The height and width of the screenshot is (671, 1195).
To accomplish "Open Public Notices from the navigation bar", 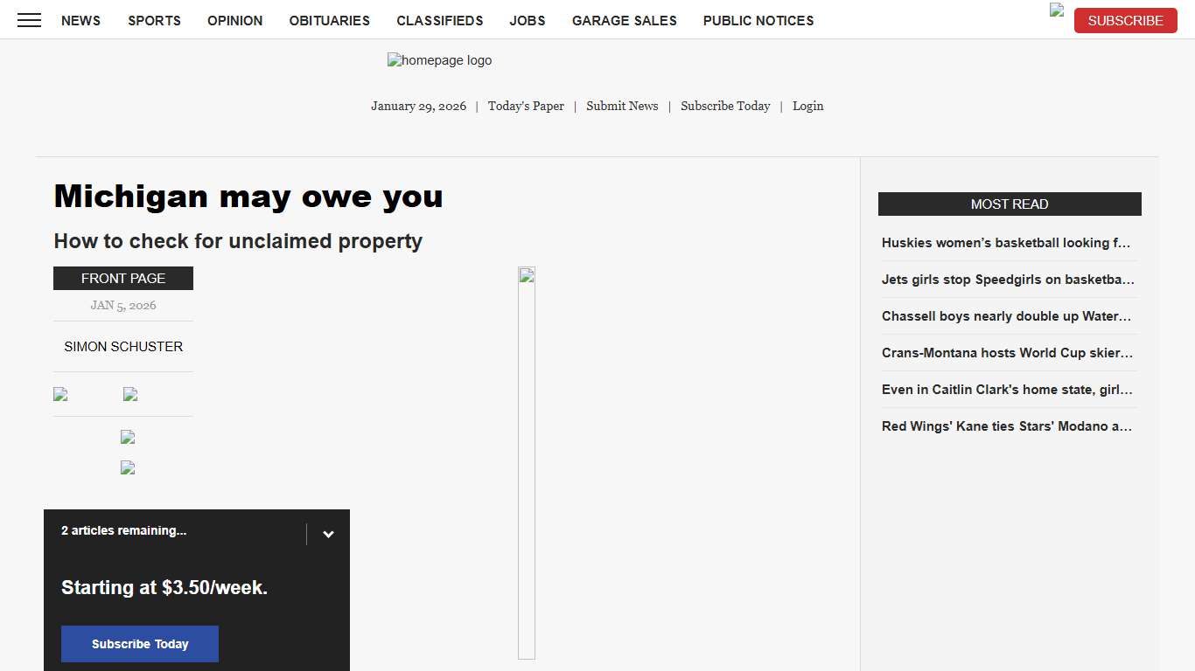I will (x=758, y=20).
